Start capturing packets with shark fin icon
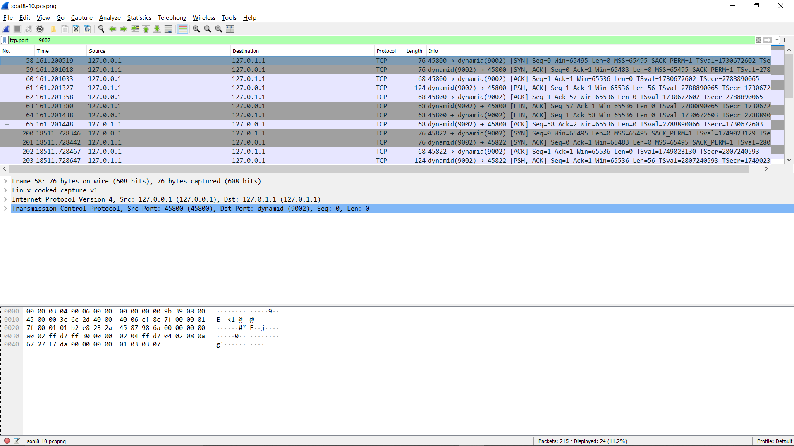This screenshot has height=446, width=794. pos(6,29)
